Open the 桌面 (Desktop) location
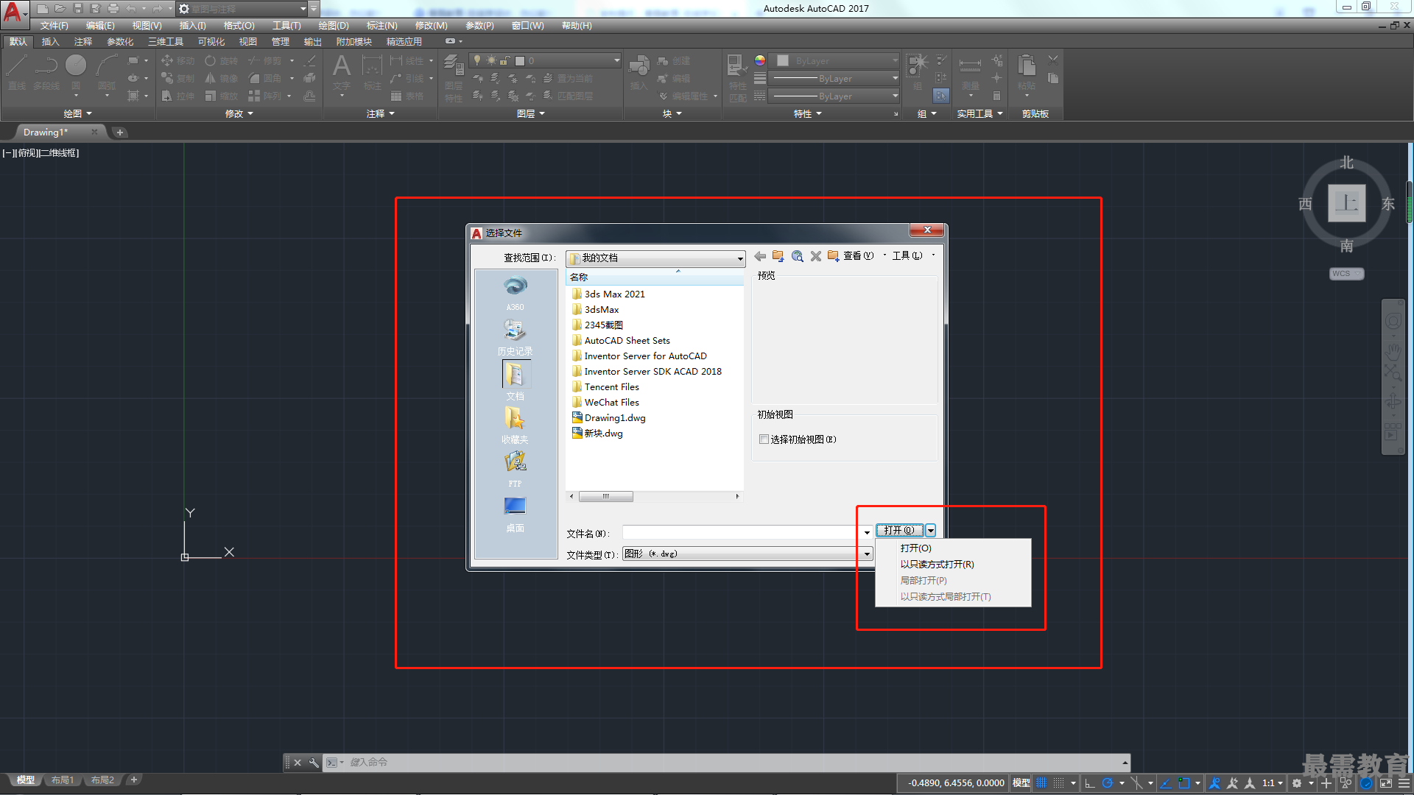 (x=516, y=514)
